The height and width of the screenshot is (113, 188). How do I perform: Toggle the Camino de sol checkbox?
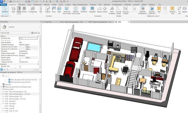pos(20,60)
